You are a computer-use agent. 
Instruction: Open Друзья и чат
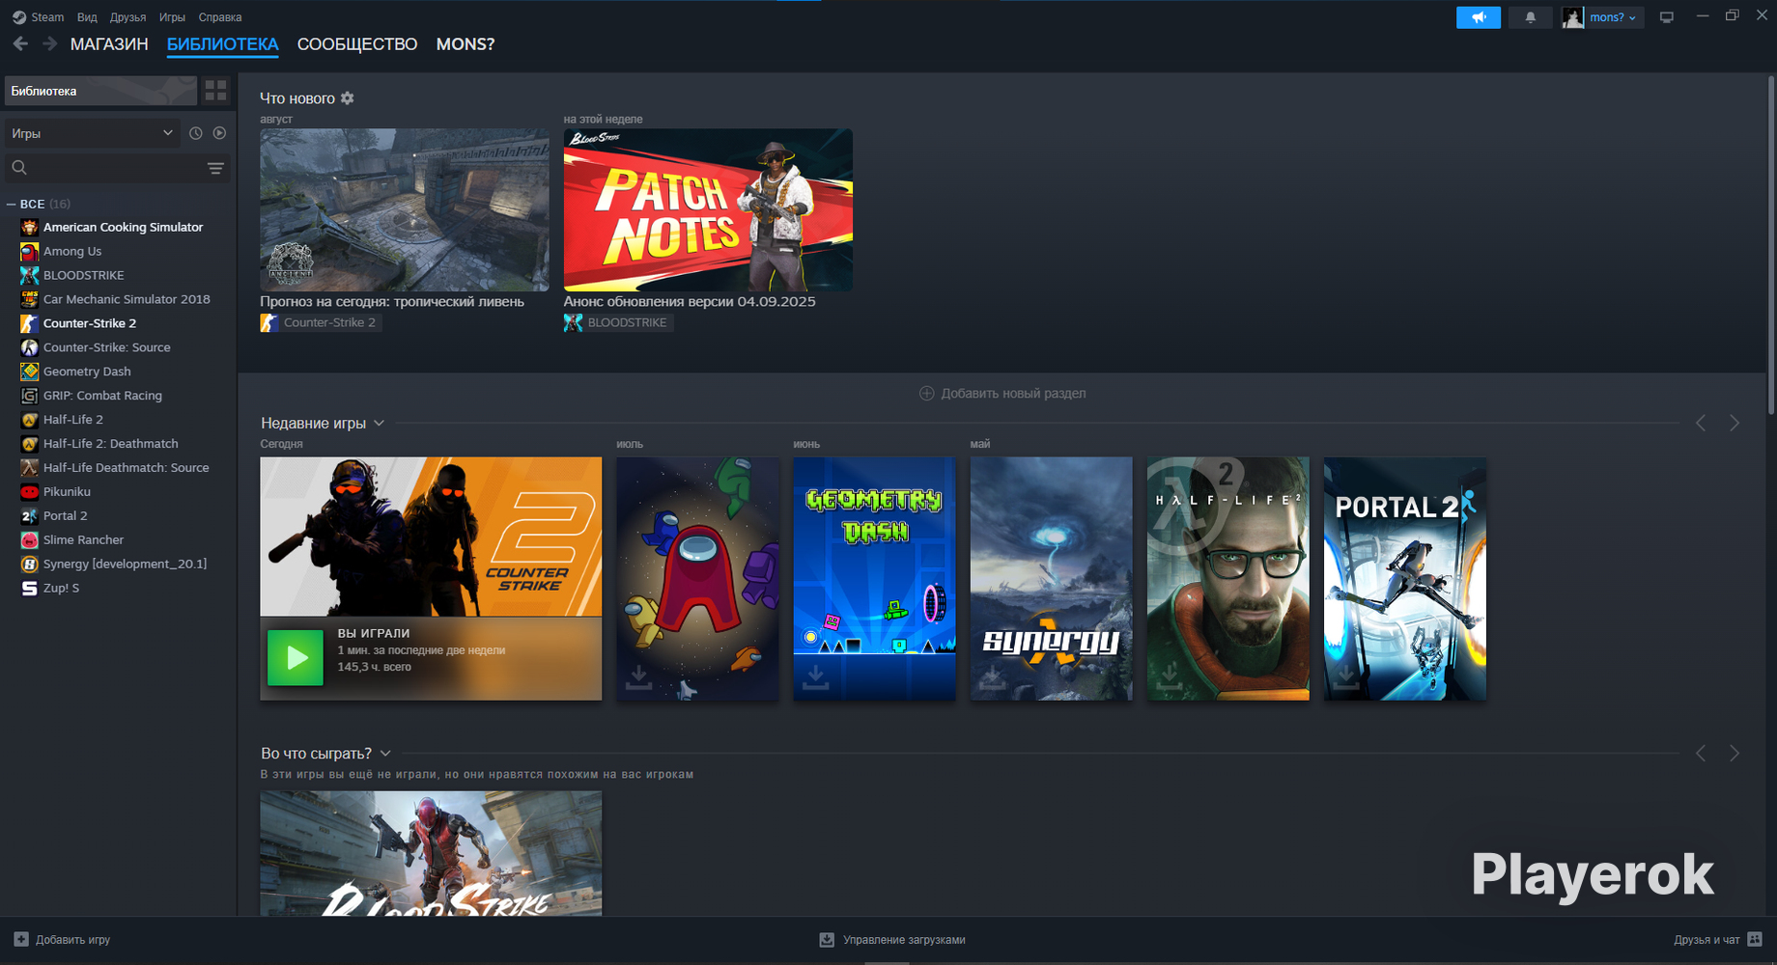[x=1718, y=940]
